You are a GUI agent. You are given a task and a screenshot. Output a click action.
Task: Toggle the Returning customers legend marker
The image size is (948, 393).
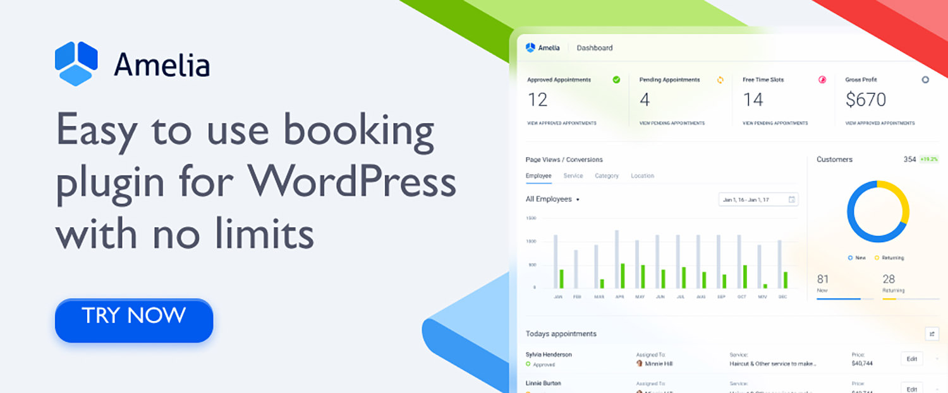point(877,258)
